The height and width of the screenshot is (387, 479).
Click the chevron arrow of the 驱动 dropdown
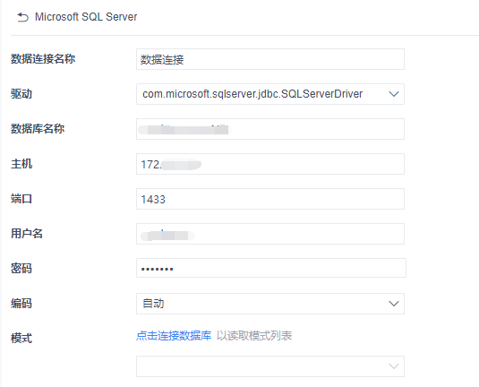tap(394, 94)
